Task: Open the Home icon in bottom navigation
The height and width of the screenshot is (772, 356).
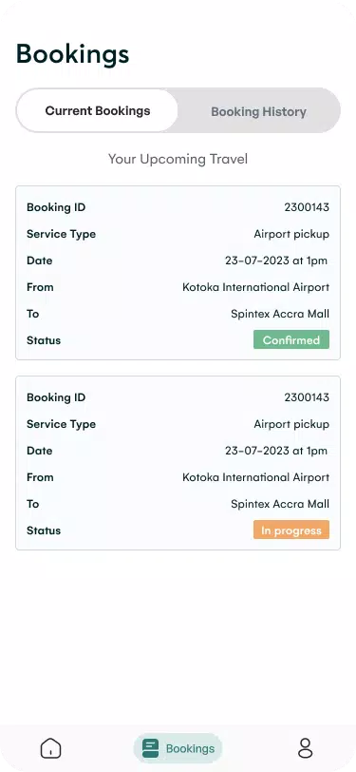Action: click(x=50, y=748)
